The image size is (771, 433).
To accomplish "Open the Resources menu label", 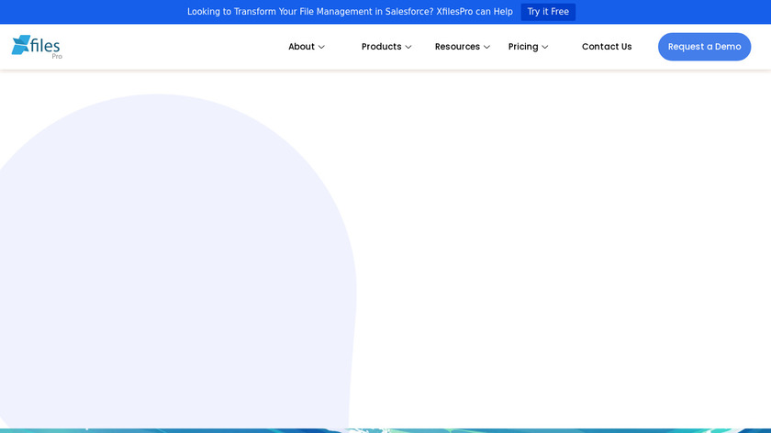I will [x=457, y=47].
